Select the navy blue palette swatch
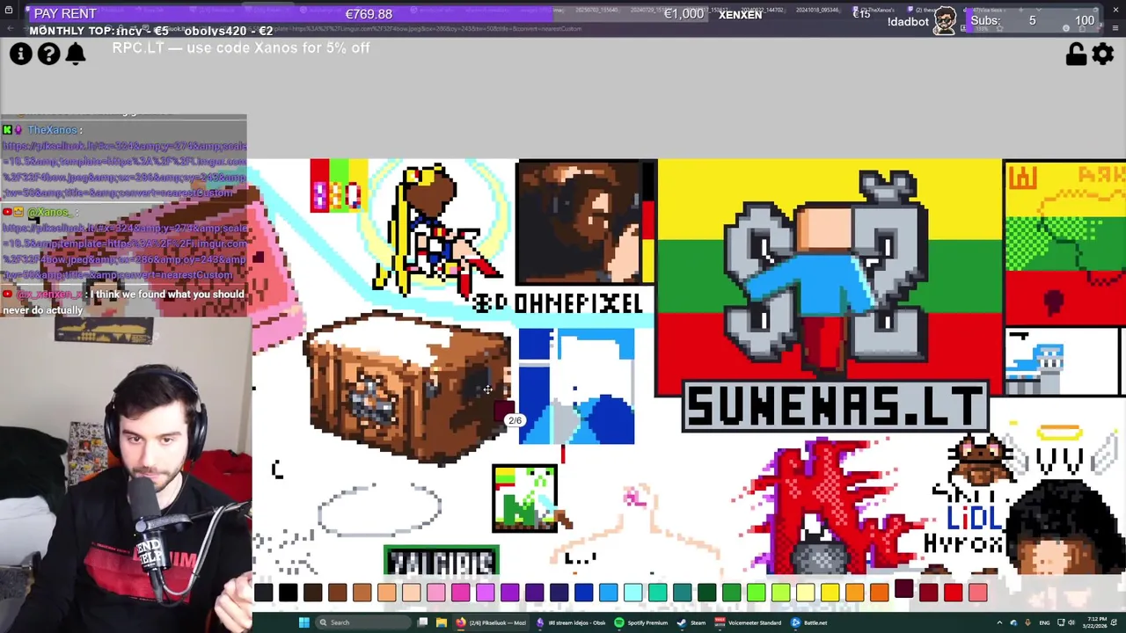This screenshot has width=1126, height=633. [559, 593]
